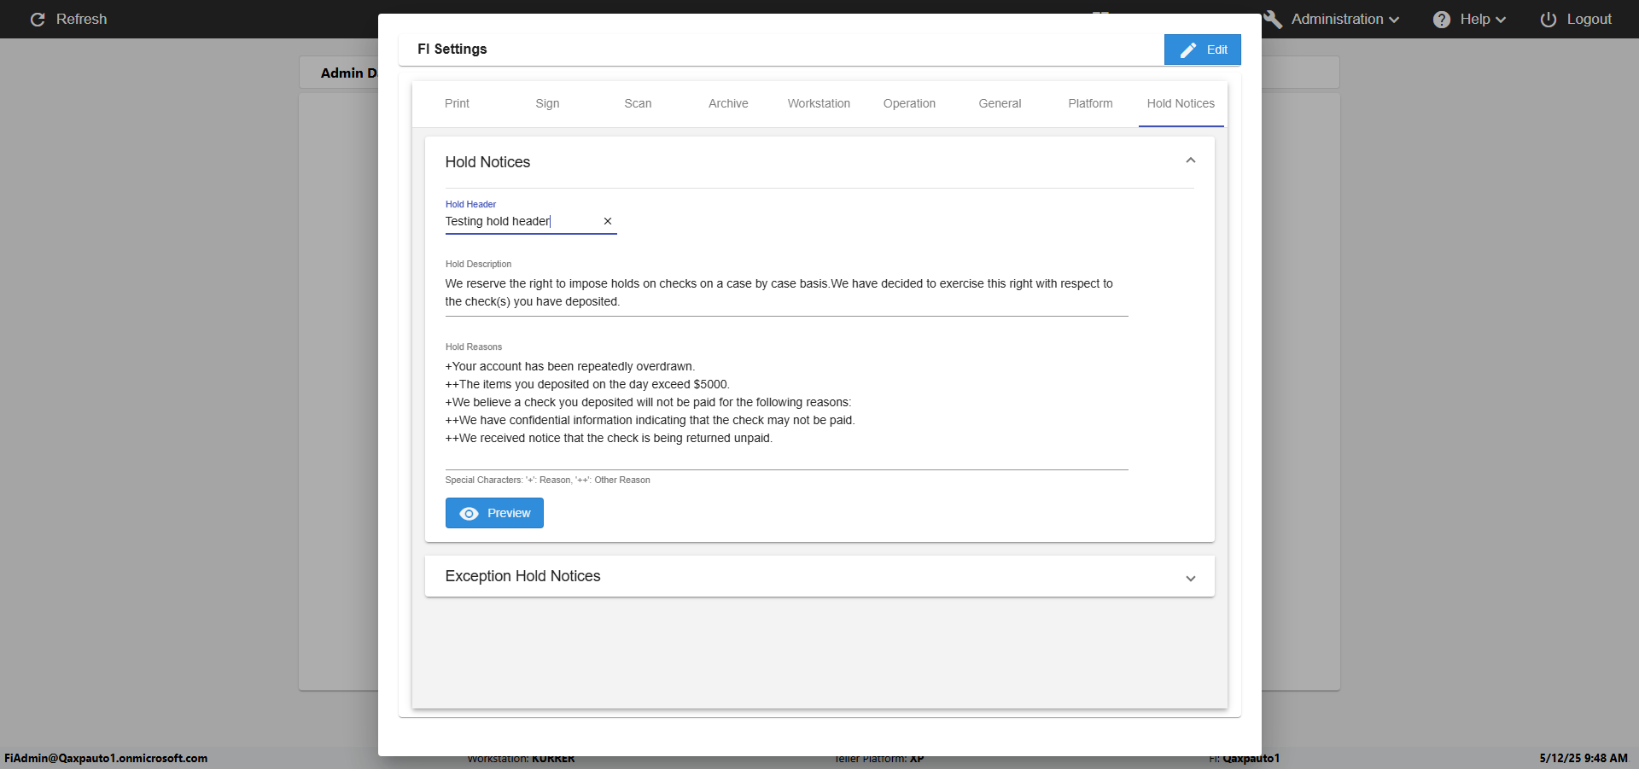
Task: Open the Administration dropdown menu
Action: point(1344,20)
